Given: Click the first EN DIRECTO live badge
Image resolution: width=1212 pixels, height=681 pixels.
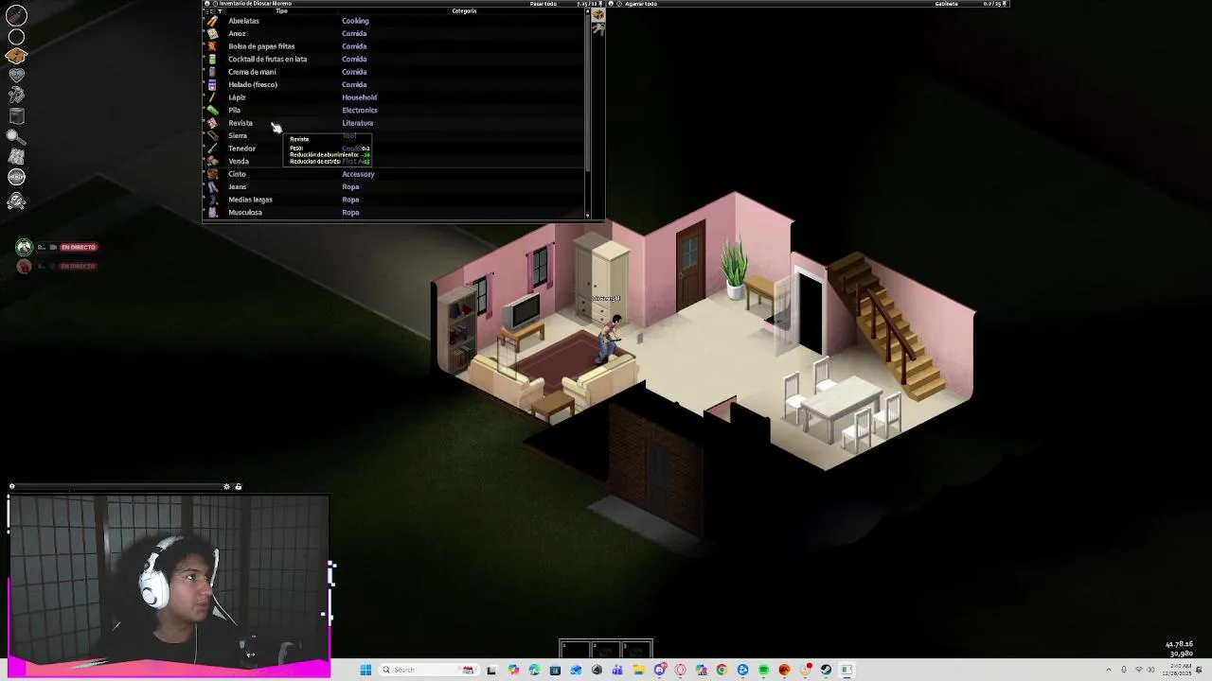Looking at the screenshot, I should [80, 247].
